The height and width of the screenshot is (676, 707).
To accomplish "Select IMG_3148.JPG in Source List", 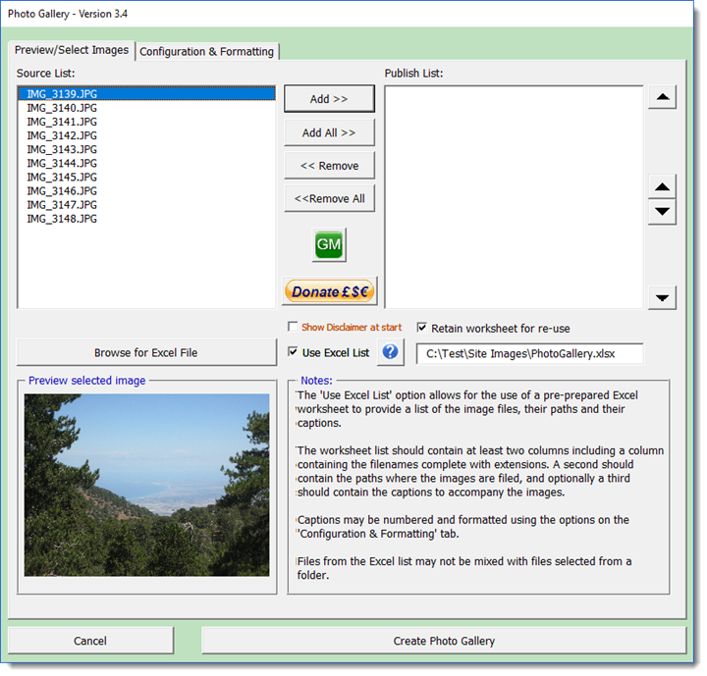I will pos(147,219).
